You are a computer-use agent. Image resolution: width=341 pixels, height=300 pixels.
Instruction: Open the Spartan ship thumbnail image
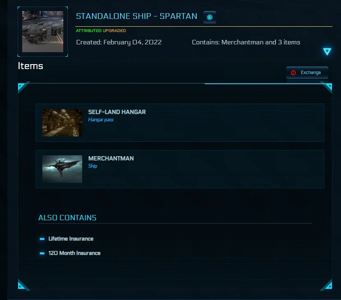tap(43, 32)
